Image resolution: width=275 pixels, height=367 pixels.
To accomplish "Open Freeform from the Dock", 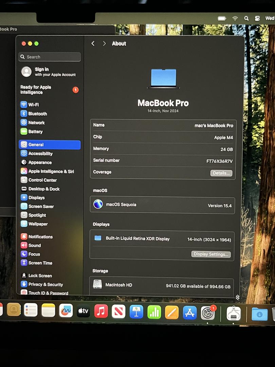I will [x=66, y=311].
